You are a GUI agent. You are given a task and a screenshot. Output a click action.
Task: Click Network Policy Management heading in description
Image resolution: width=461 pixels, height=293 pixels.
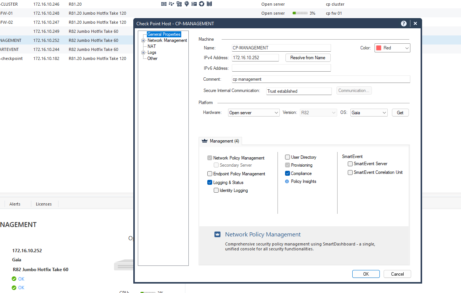coord(263,235)
